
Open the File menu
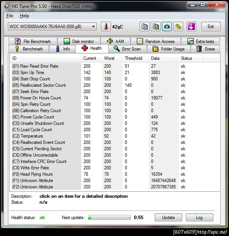[x=10, y=16]
